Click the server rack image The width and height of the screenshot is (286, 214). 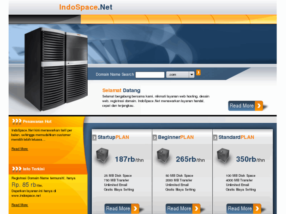[56, 69]
